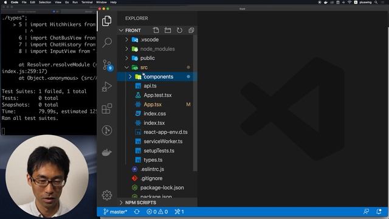Image resolution: width=389 pixels, height=219 pixels.
Task: Refresh the Explorer with the reload icon
Action: click(179, 30)
